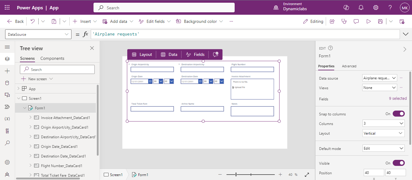Screen dimensions: 412x180
Task: Preview the app with Play icon
Action: (x=368, y=21)
